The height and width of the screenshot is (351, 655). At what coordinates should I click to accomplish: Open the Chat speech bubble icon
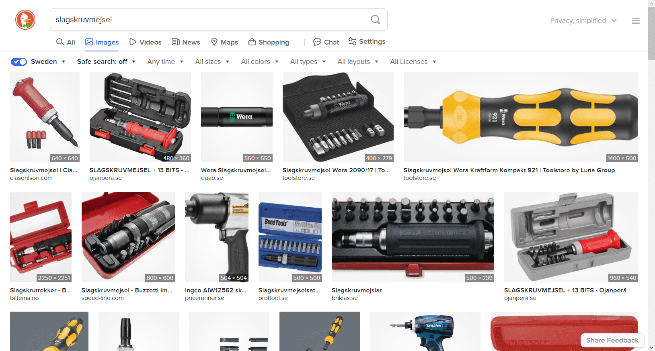tap(317, 42)
